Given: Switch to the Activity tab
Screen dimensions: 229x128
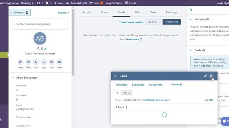Looking at the screenshot, I should [87, 12].
